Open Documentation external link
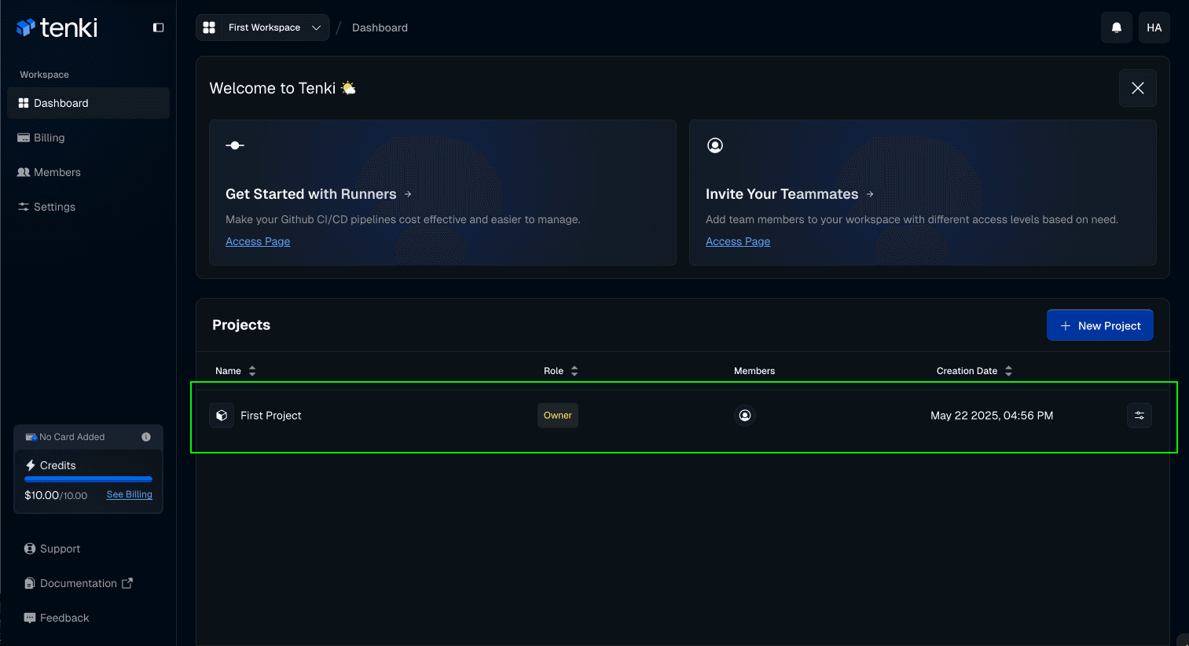The image size is (1189, 646). tap(79, 583)
